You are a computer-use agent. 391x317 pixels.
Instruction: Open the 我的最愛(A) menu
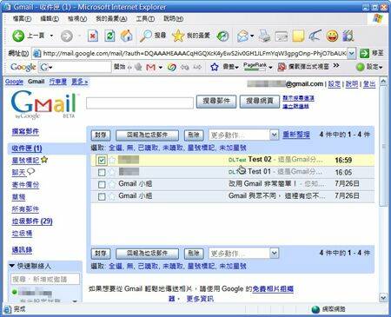111,18
